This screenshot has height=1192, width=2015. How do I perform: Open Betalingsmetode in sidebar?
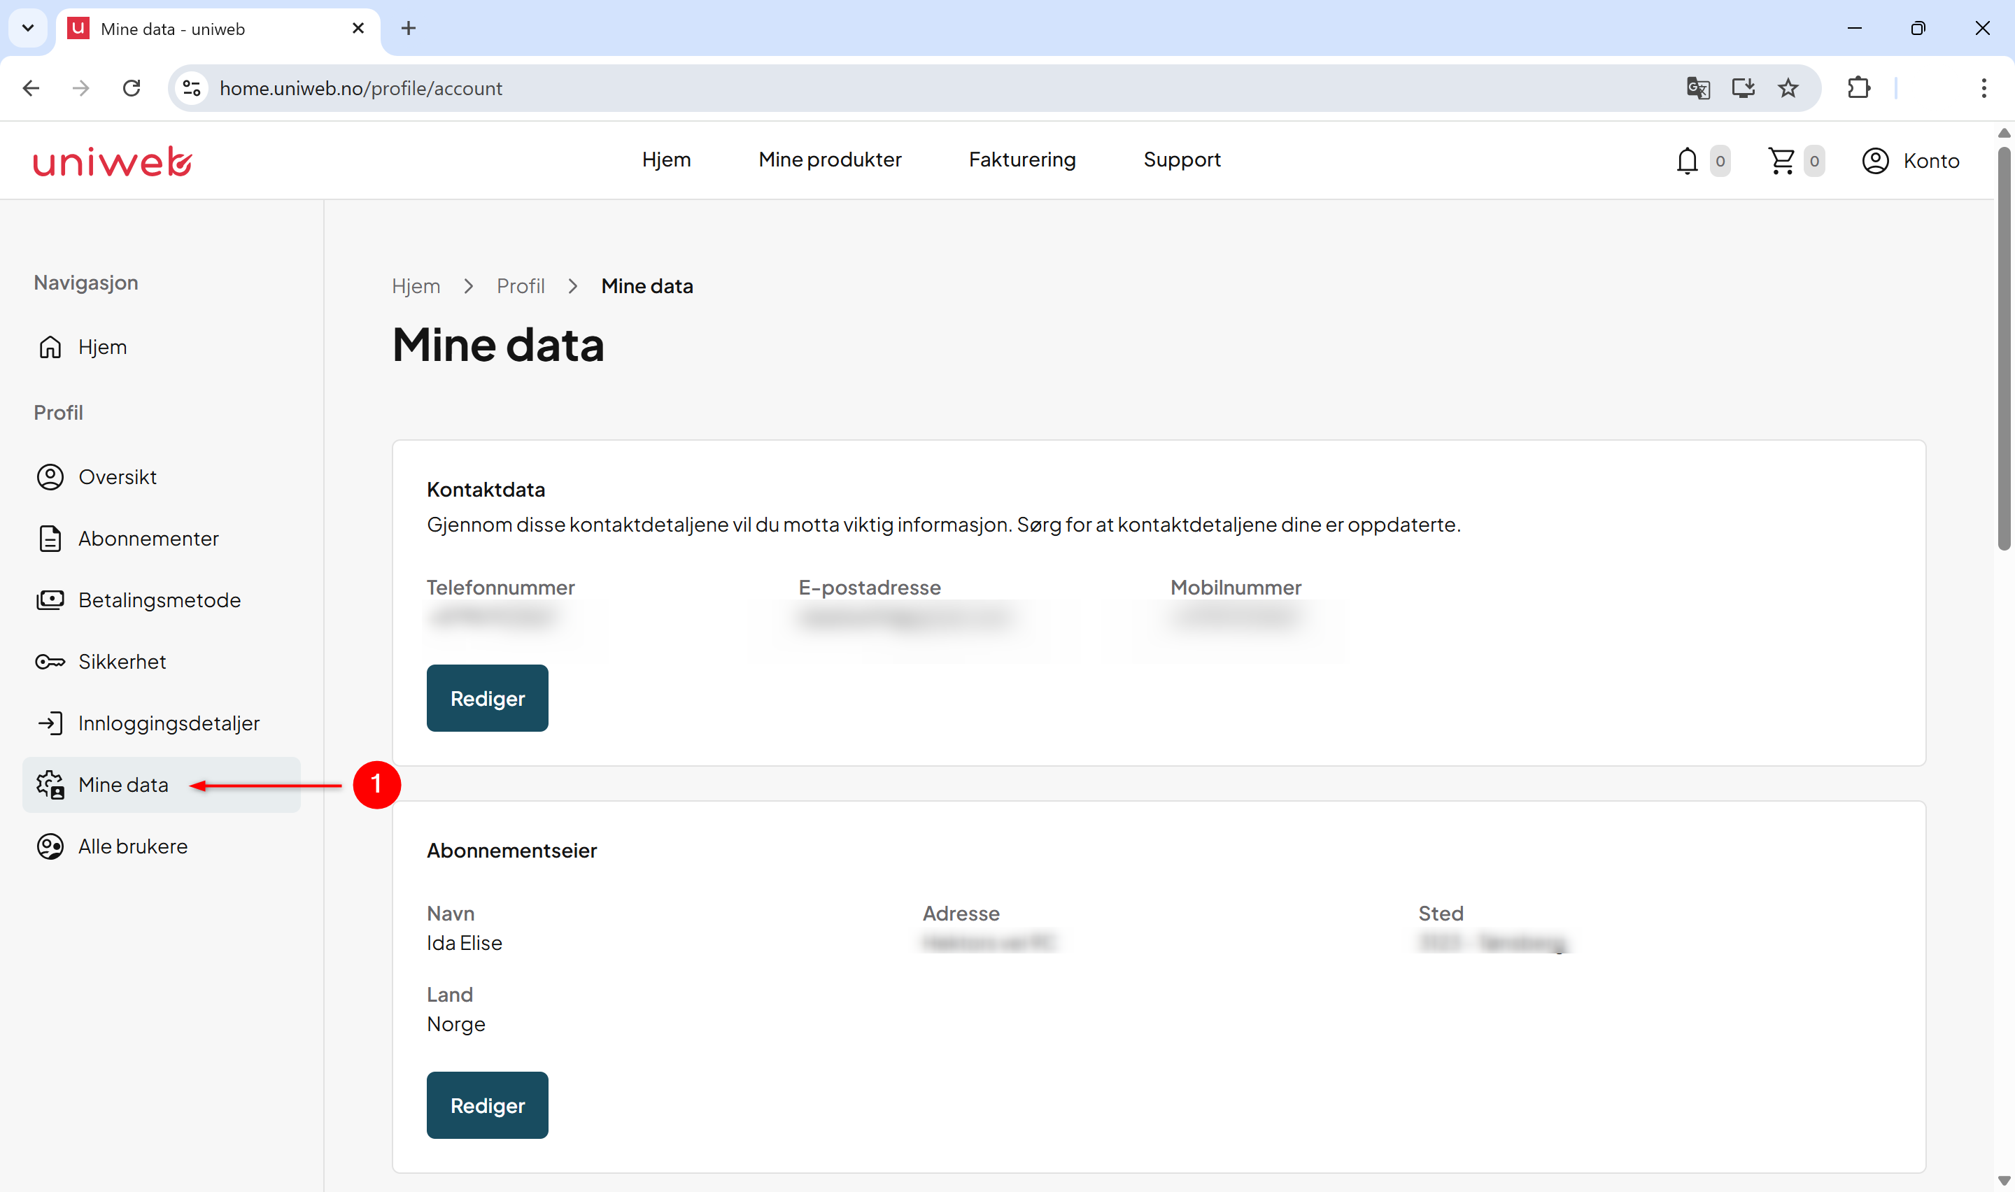tap(161, 600)
